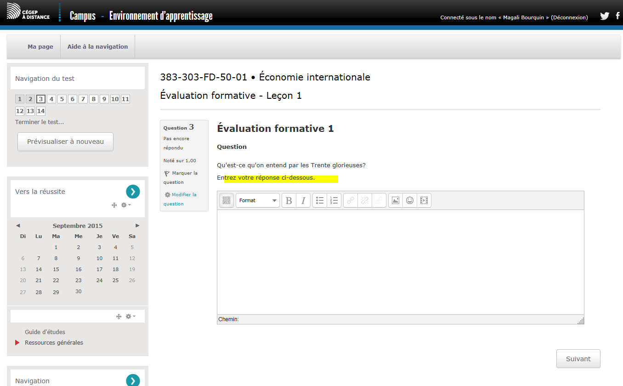
Task: Open the emoticon picker
Action: pos(409,200)
